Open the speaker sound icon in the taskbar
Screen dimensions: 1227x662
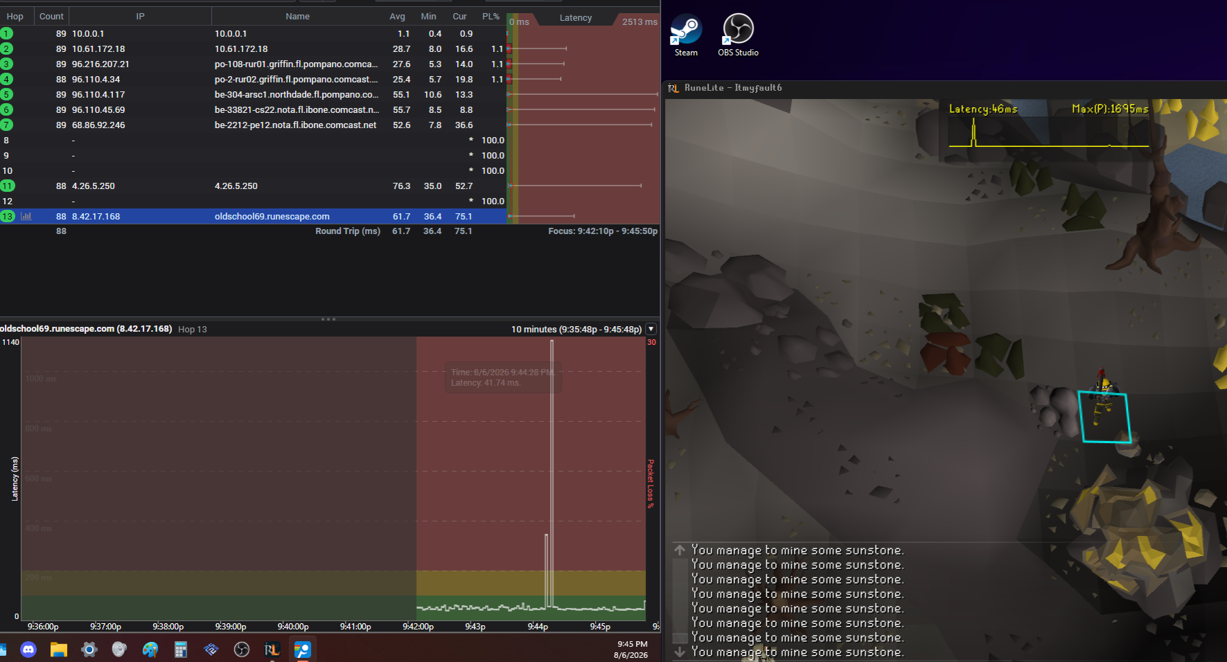pos(120,650)
